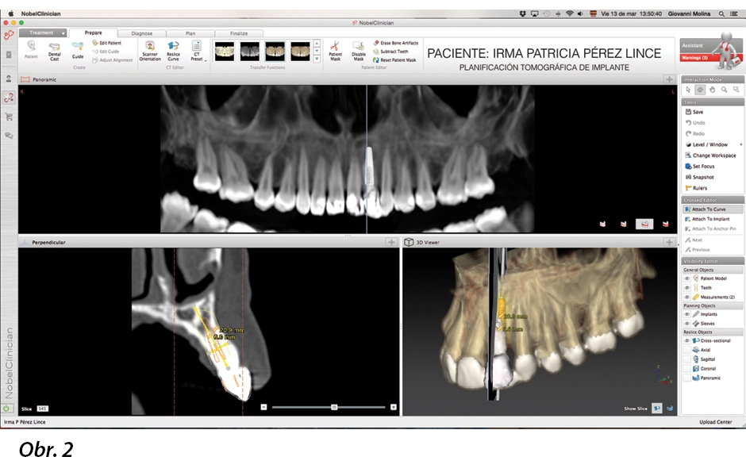This screenshot has width=746, height=476.
Task: Switch to the Diagnose tab
Action: pyautogui.click(x=142, y=33)
